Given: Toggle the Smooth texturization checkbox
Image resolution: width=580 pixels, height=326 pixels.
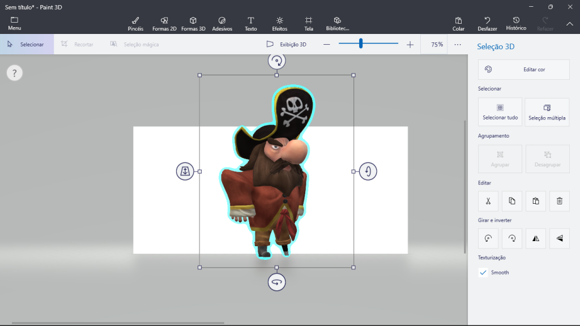Looking at the screenshot, I should pos(483,272).
